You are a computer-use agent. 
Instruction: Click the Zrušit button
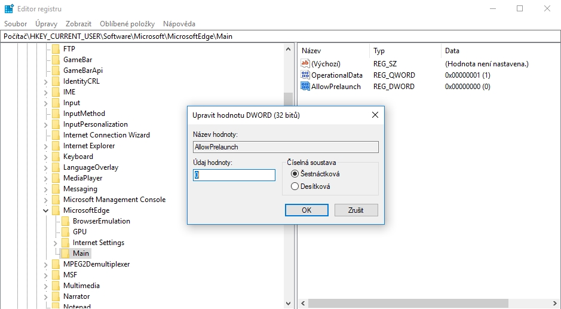tap(356, 210)
